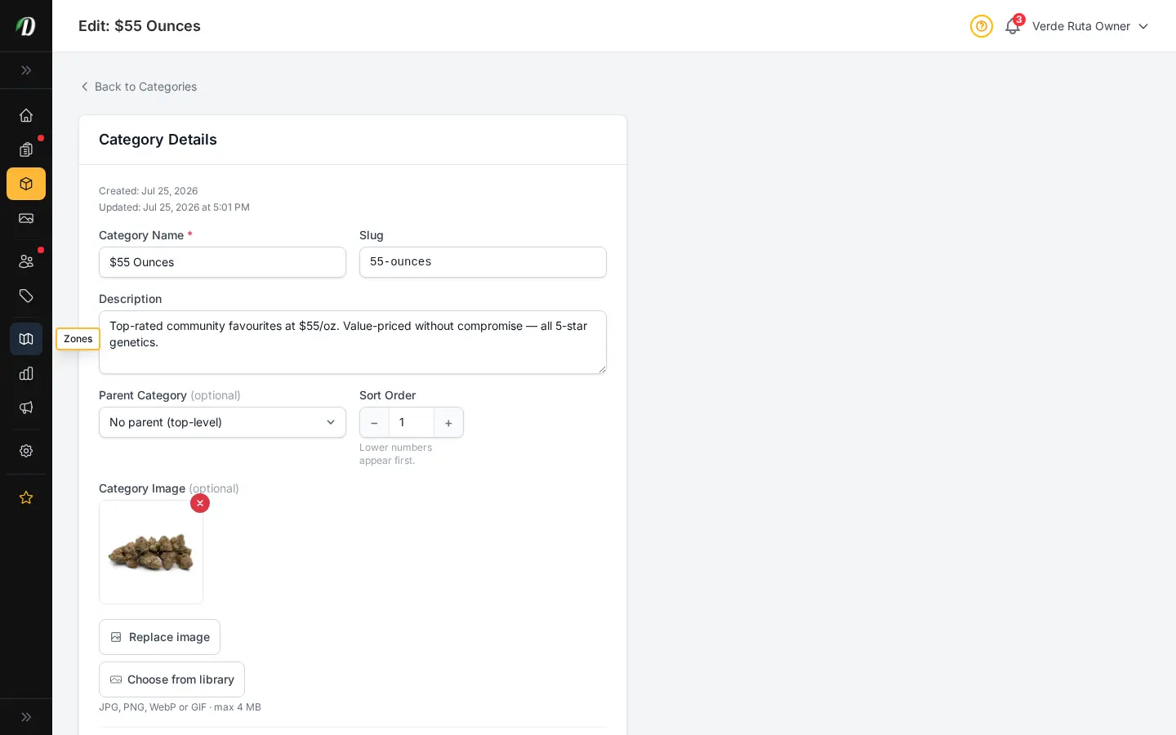
Task: Click 'Created: Jul 25, 2026' text
Action: pyautogui.click(x=148, y=191)
